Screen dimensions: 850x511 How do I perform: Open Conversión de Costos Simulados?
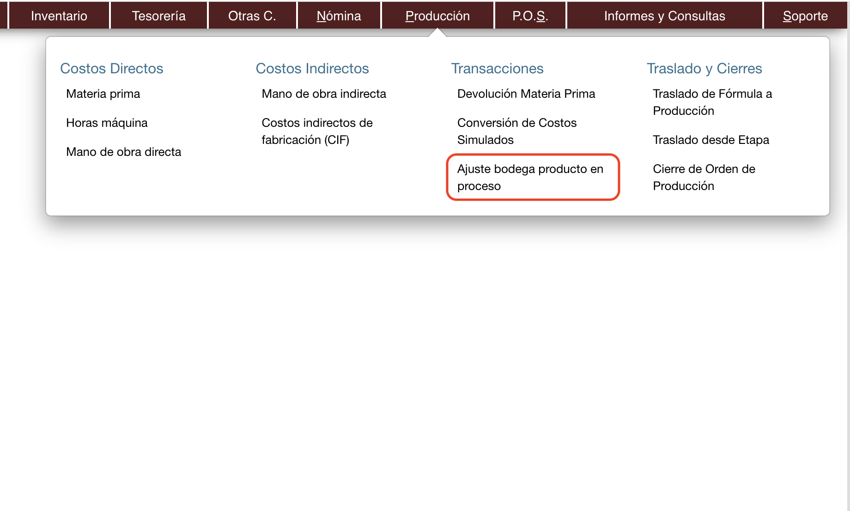point(516,131)
